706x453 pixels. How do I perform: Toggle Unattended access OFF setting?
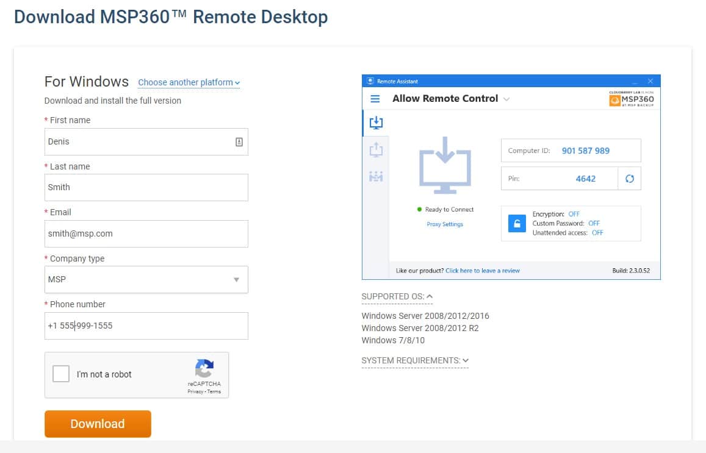(597, 232)
